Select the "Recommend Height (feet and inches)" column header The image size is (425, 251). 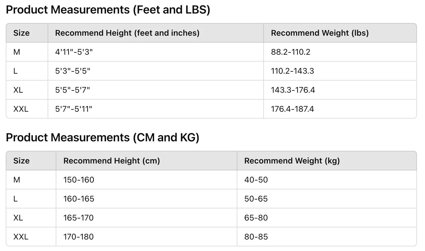click(127, 33)
